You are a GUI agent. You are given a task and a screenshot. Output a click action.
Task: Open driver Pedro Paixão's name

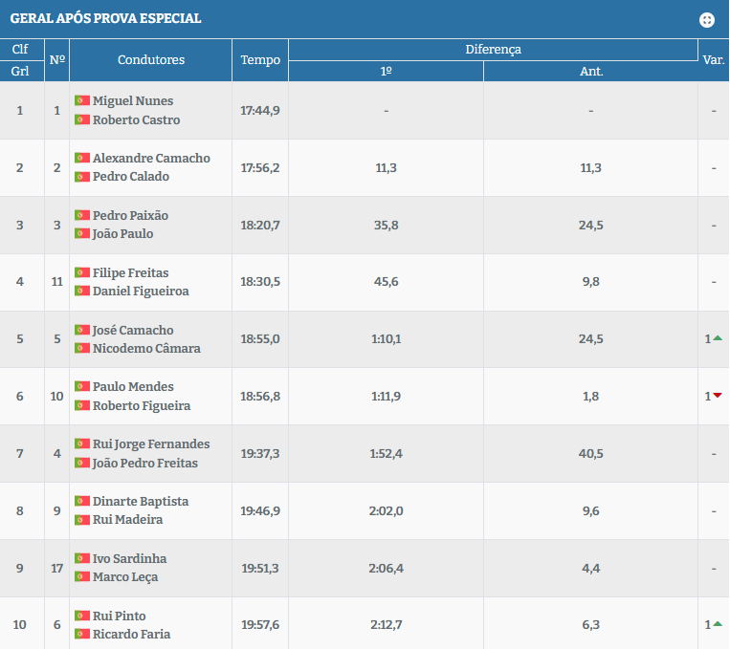coord(130,216)
